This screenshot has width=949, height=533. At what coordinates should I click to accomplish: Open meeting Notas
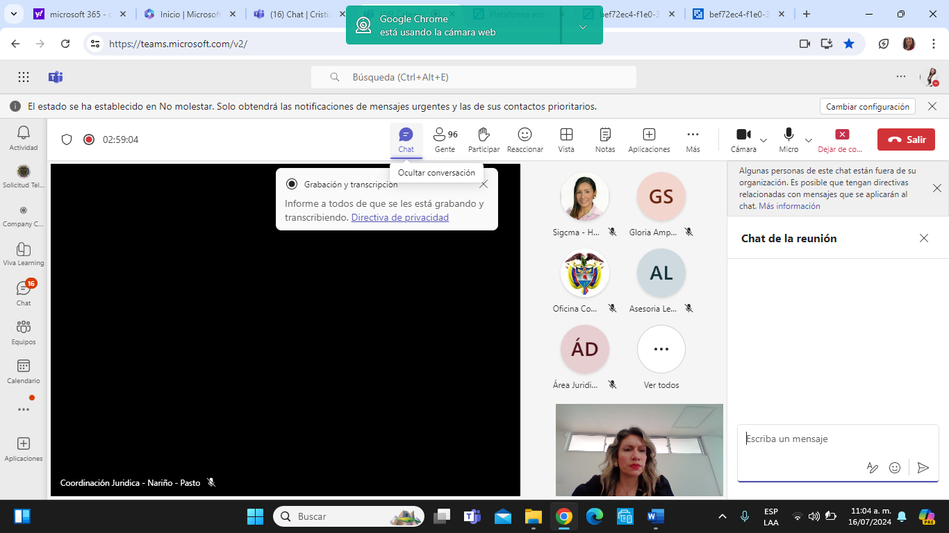605,139
